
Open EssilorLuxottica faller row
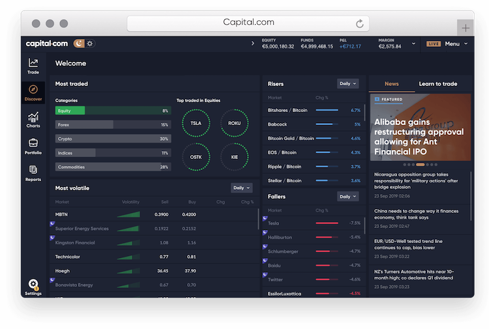(x=314, y=293)
